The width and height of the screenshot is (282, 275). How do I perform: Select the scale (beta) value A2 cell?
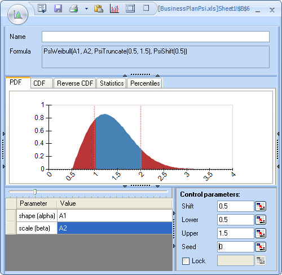tap(114, 228)
